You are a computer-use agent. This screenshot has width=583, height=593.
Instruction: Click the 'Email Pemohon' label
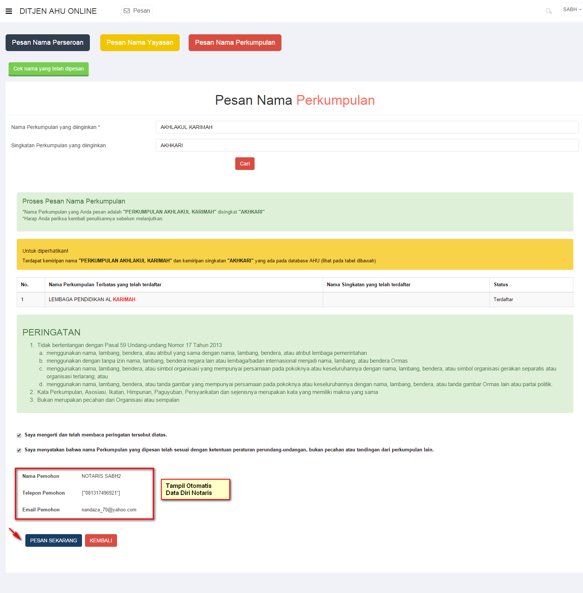41,510
